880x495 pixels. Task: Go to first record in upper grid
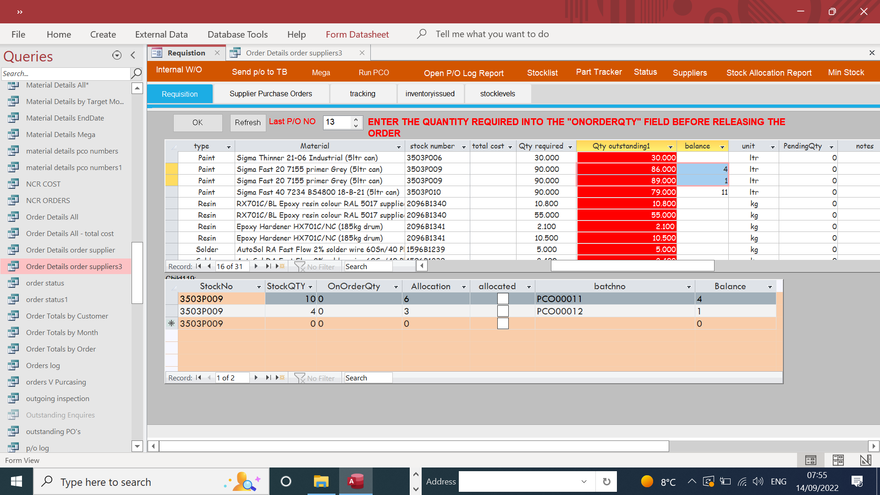click(198, 266)
